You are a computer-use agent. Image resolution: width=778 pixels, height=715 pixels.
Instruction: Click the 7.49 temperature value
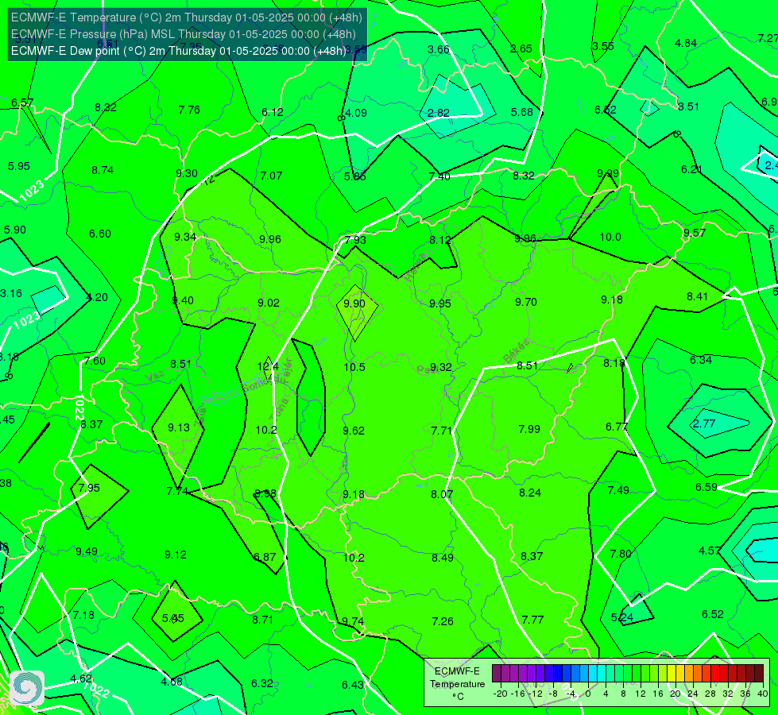coord(618,490)
